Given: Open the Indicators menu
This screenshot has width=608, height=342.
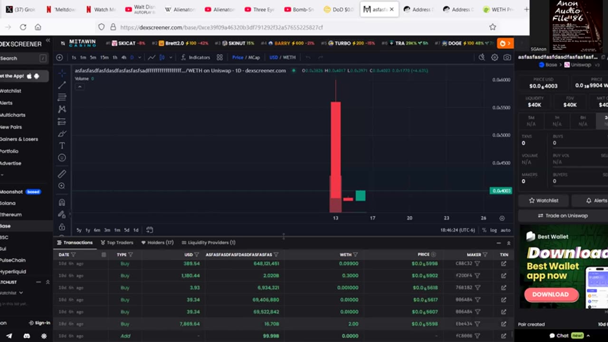Looking at the screenshot, I should click(x=195, y=57).
